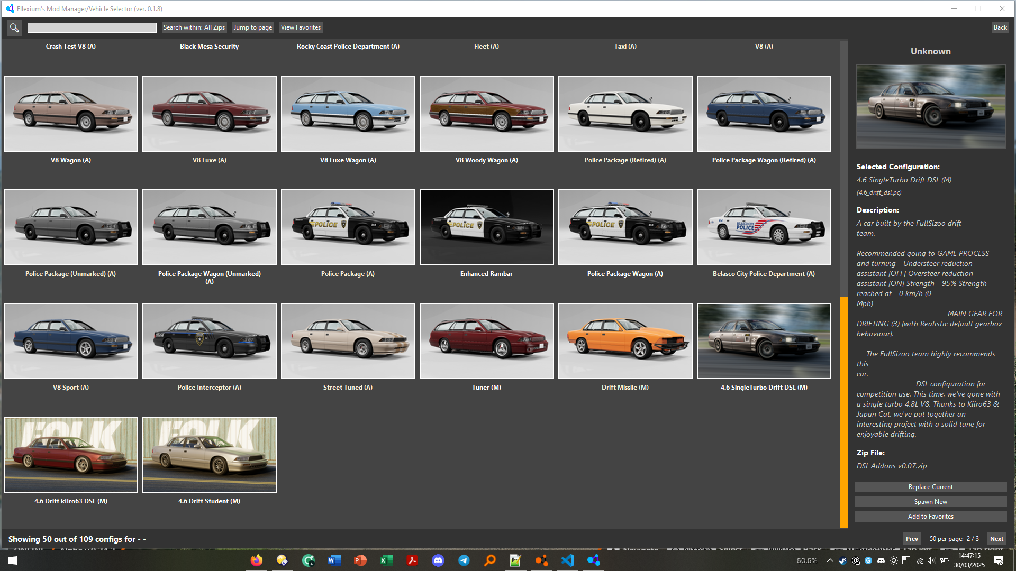
Task: Open the Windows Start menu
Action: [13, 560]
